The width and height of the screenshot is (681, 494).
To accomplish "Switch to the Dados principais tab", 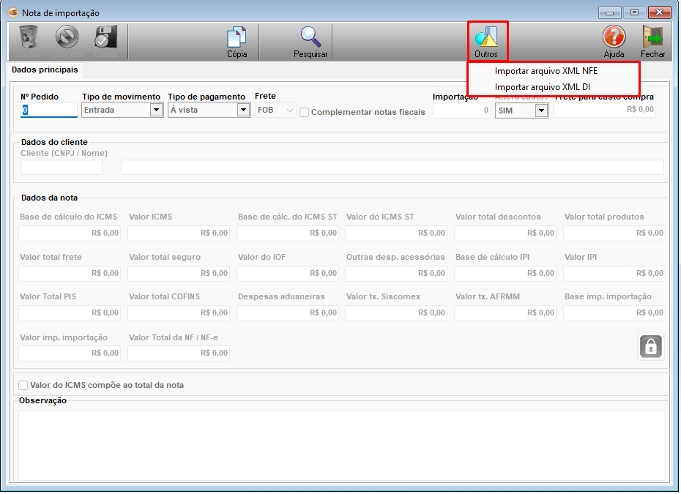I will click(45, 70).
